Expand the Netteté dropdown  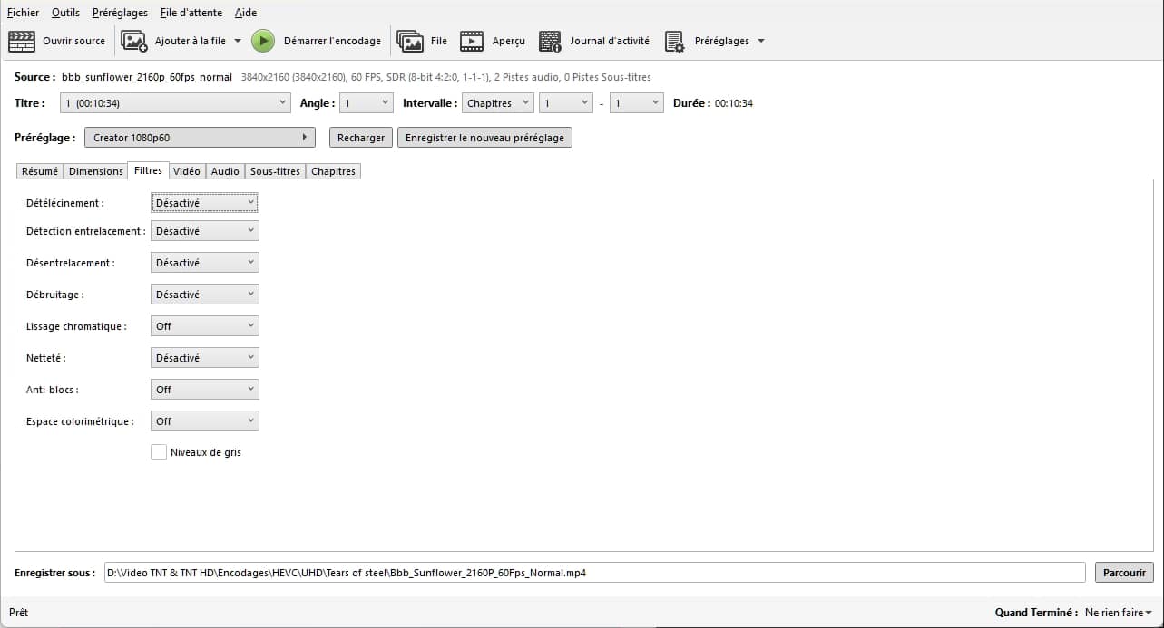(x=204, y=358)
